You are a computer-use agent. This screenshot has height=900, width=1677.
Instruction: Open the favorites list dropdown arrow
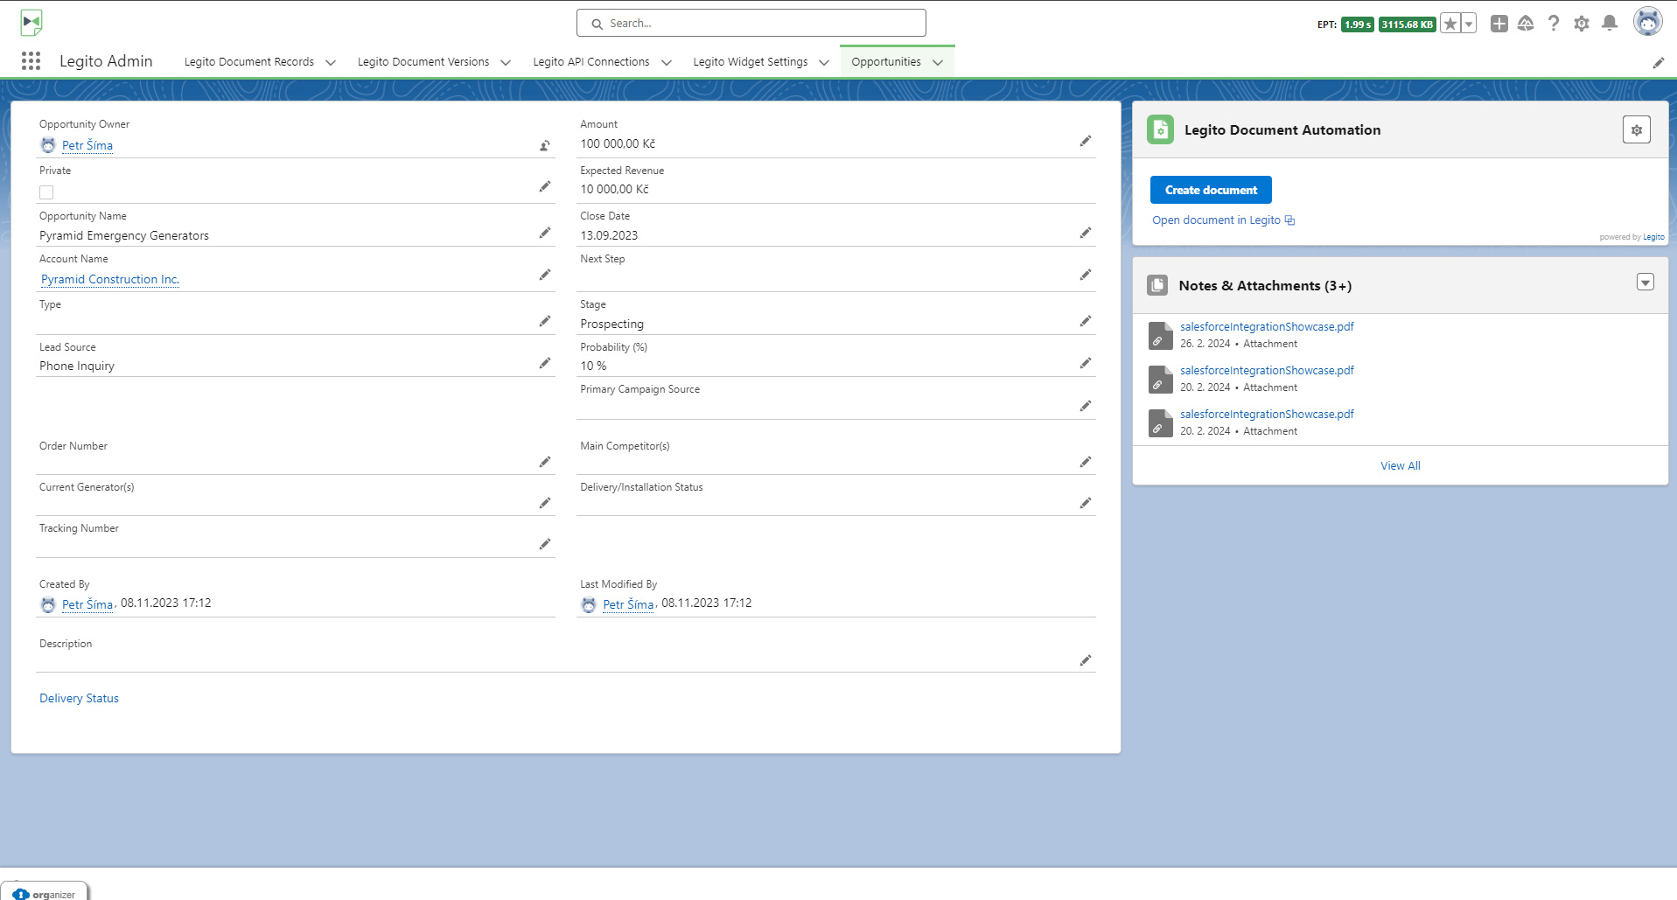1470,24
